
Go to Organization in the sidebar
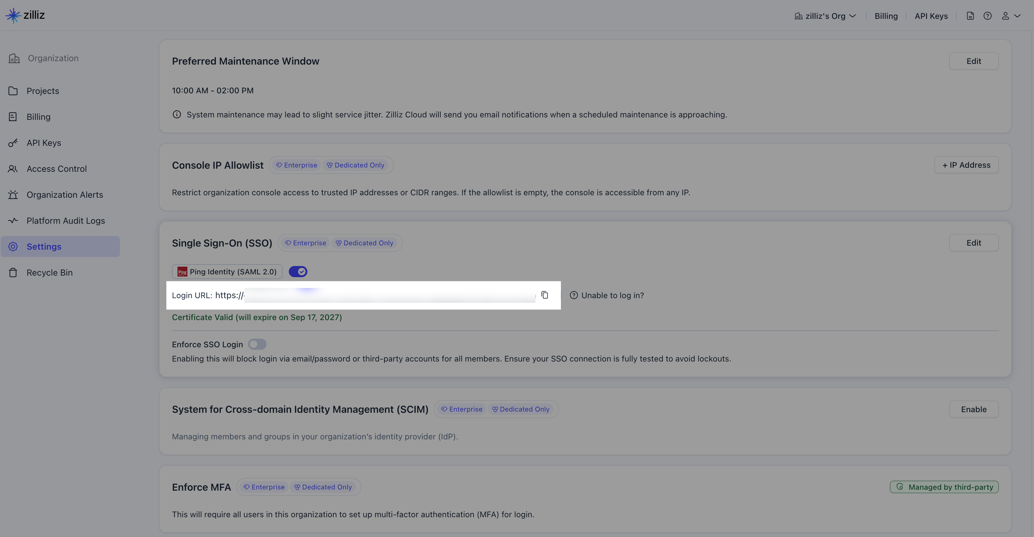[43, 58]
